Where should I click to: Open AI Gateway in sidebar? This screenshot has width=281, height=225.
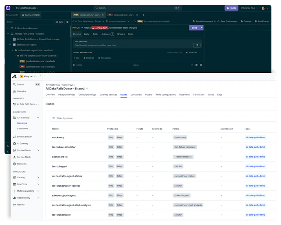click(21, 144)
